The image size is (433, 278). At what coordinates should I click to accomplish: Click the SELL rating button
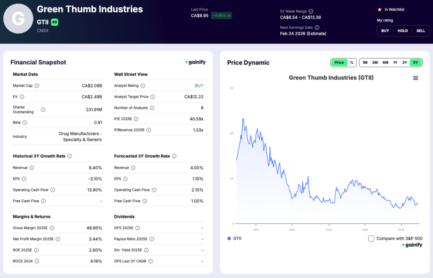(420, 30)
